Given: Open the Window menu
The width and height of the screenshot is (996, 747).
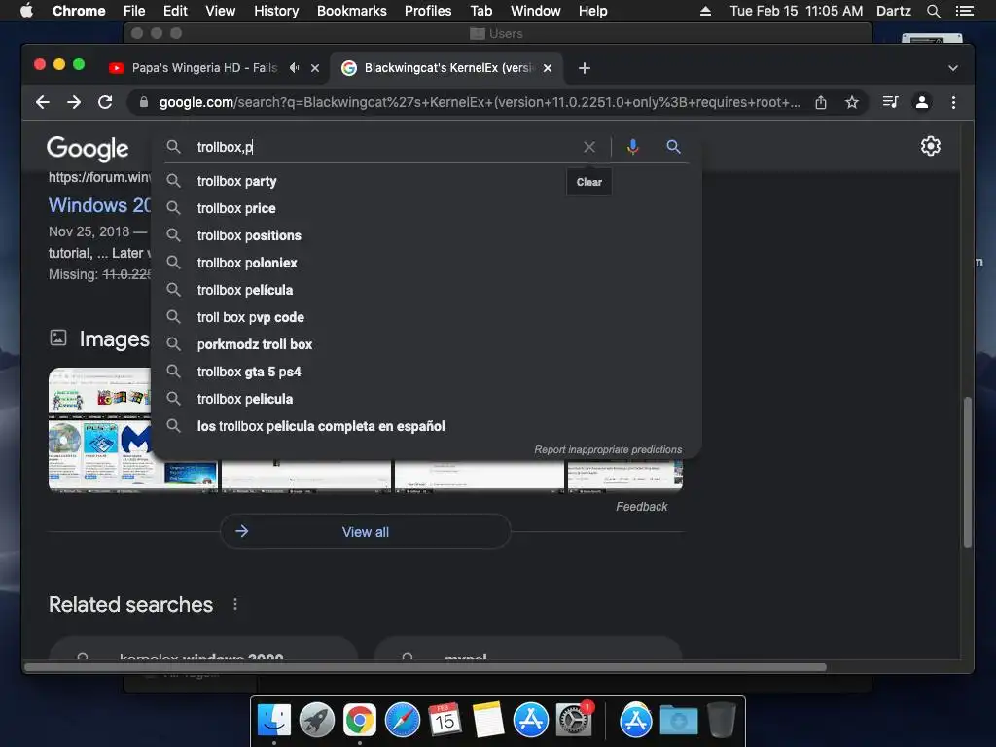Looking at the screenshot, I should (536, 11).
